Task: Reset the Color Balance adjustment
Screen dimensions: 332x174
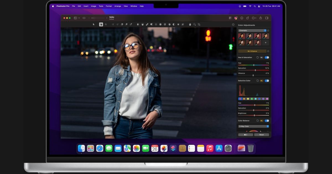Action: click(x=258, y=121)
